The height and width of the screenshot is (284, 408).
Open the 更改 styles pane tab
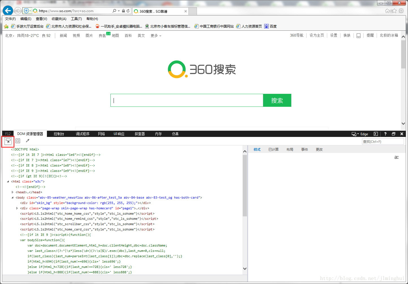point(319,150)
